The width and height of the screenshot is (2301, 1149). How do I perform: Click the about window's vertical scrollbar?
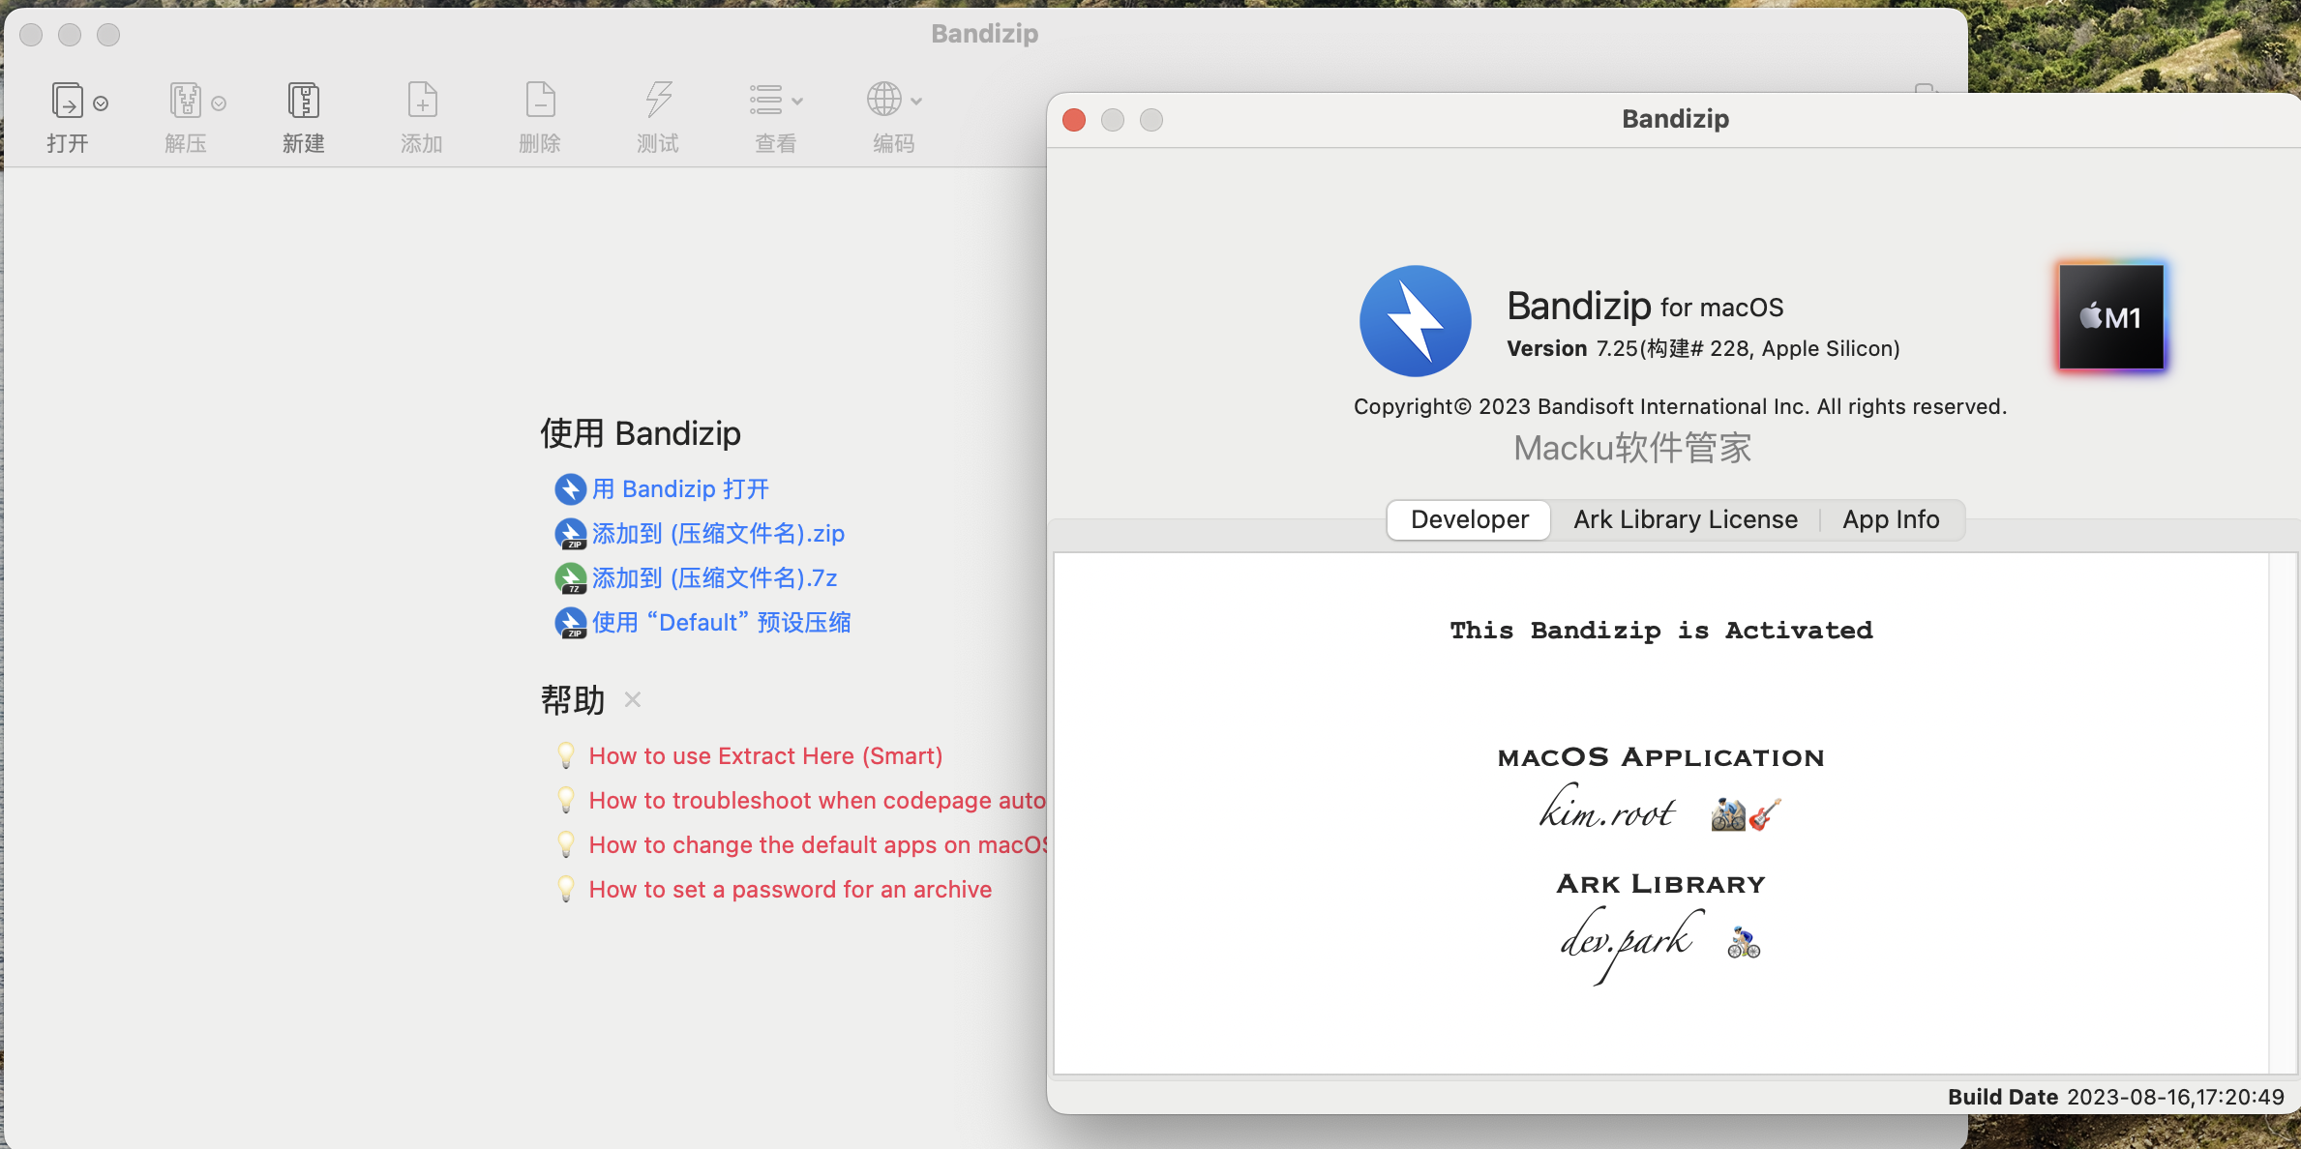[x=2282, y=812]
